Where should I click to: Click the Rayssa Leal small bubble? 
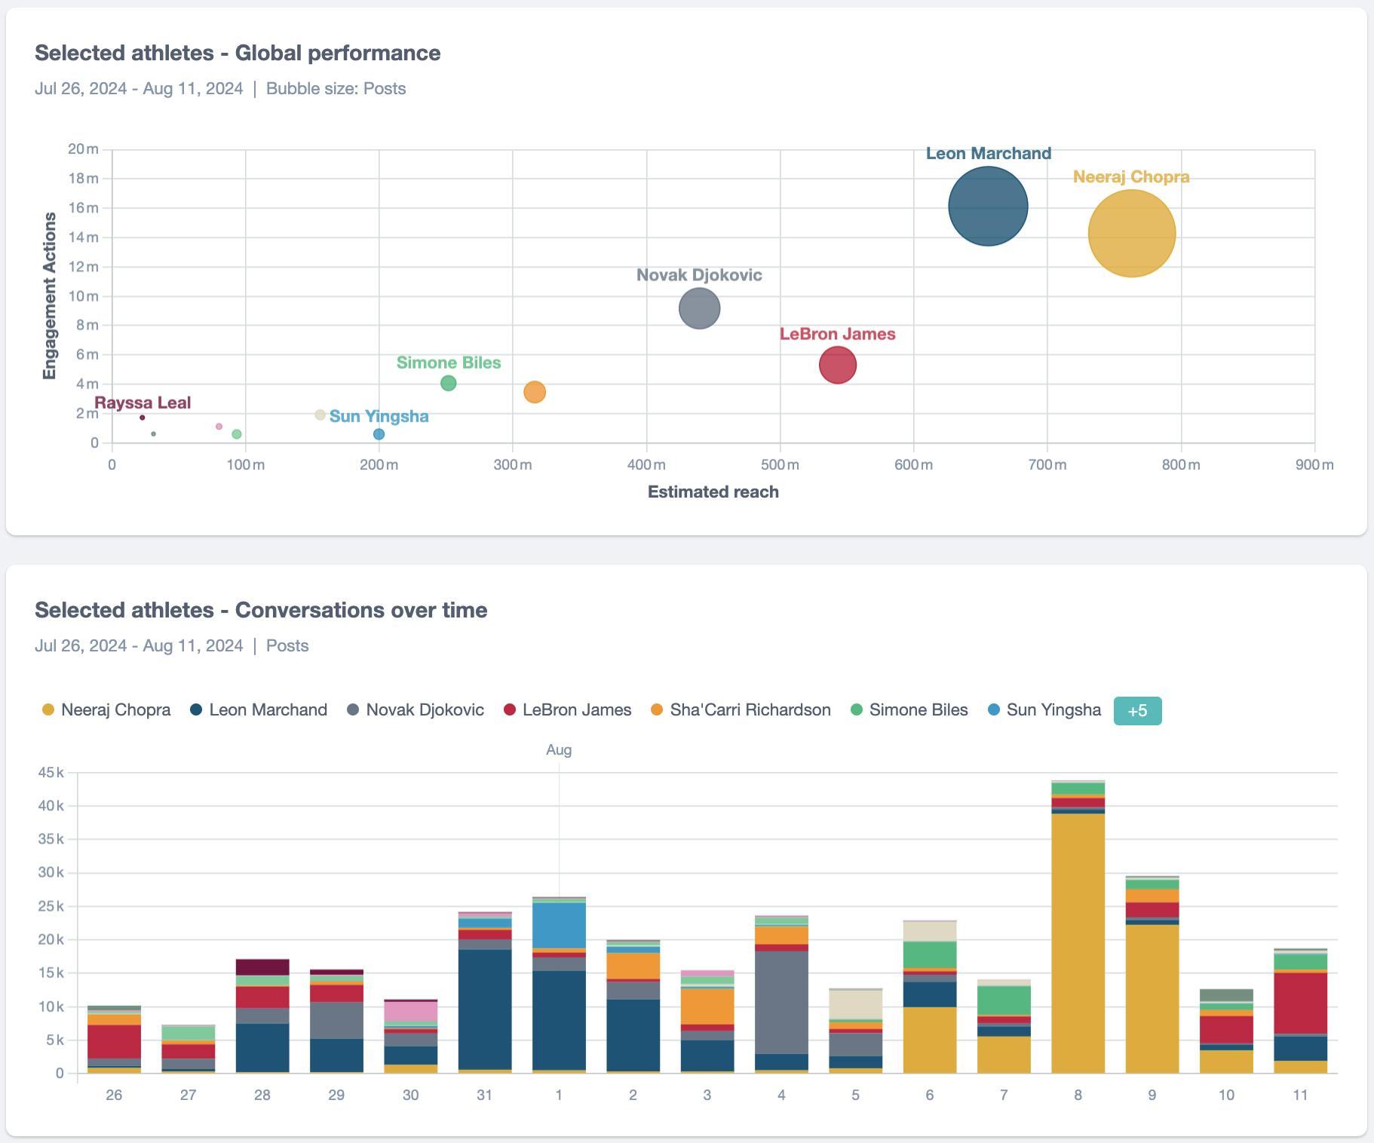142,418
